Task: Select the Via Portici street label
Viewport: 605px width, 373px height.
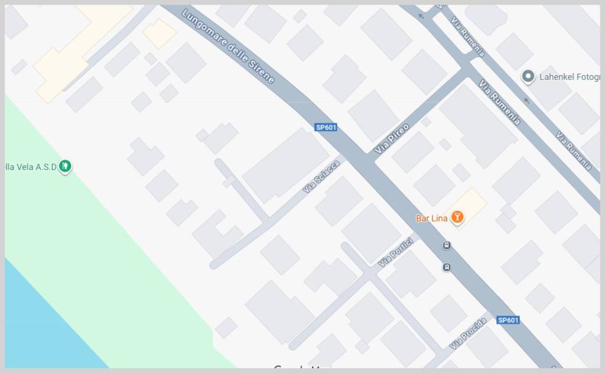Action: pos(395,253)
